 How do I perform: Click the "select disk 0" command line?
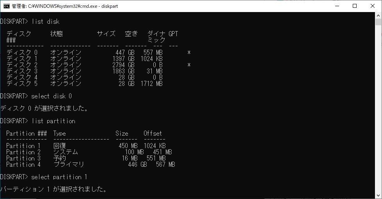point(52,96)
